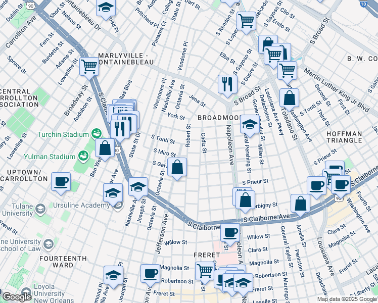This screenshot has width=378, height=303.
Task: Select the coffee cup marker in Uptown/Carrollton
Action: [x=61, y=182]
